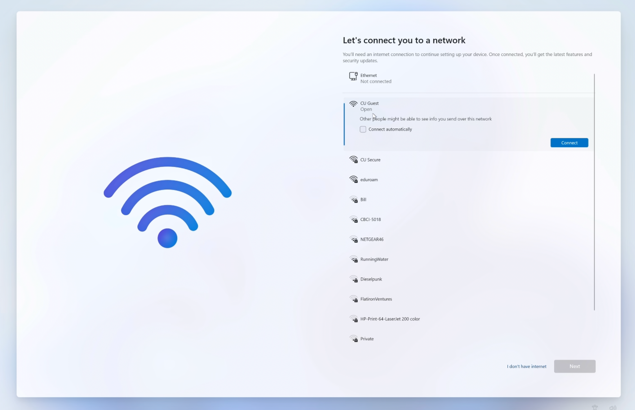Click the eduroam secured Wi-Fi icon
Screen dimensions: 635x410
click(353, 179)
